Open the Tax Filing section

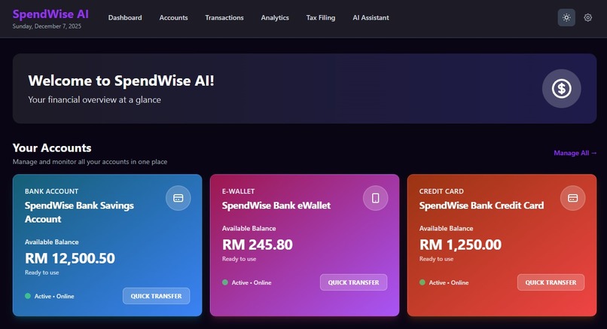click(x=321, y=18)
